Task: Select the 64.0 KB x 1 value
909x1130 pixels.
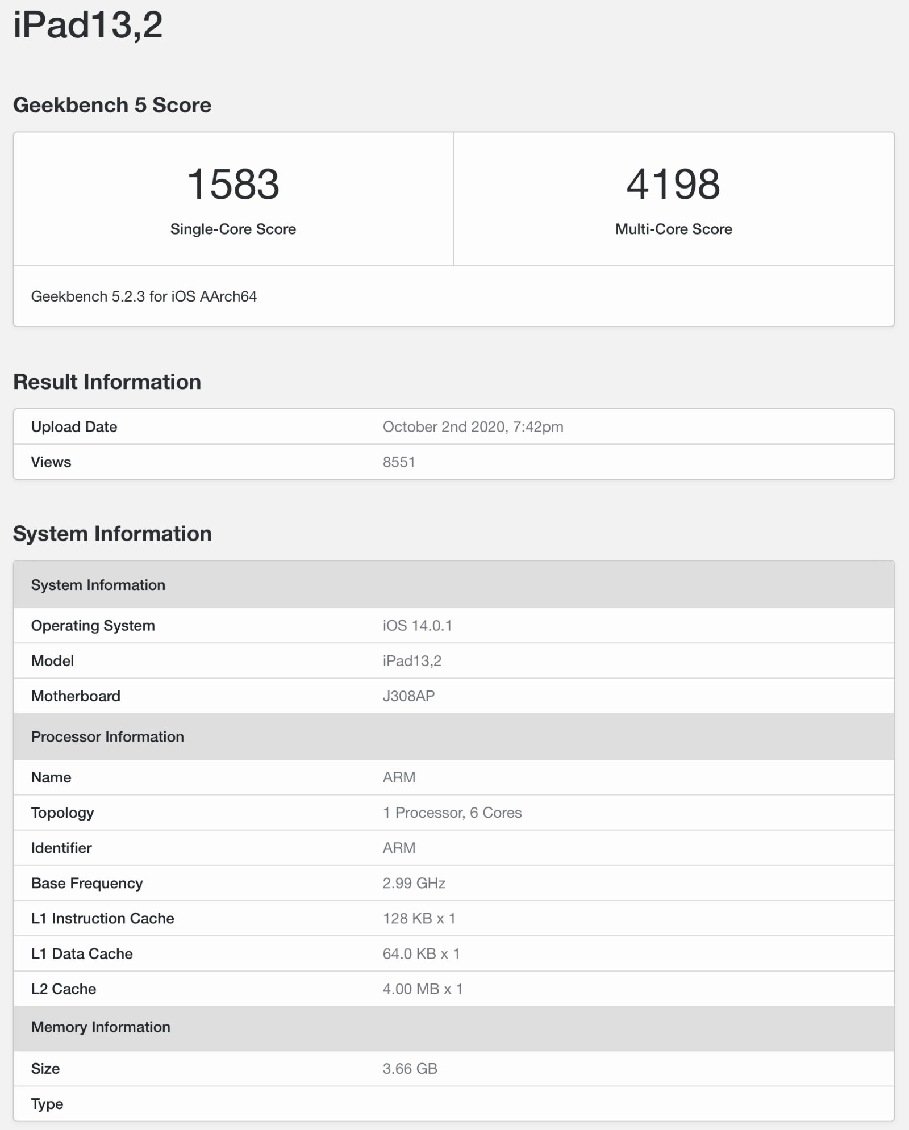Action: (421, 953)
